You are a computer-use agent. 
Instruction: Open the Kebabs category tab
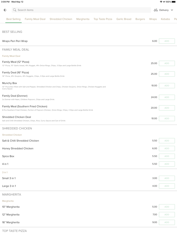click(x=165, y=19)
